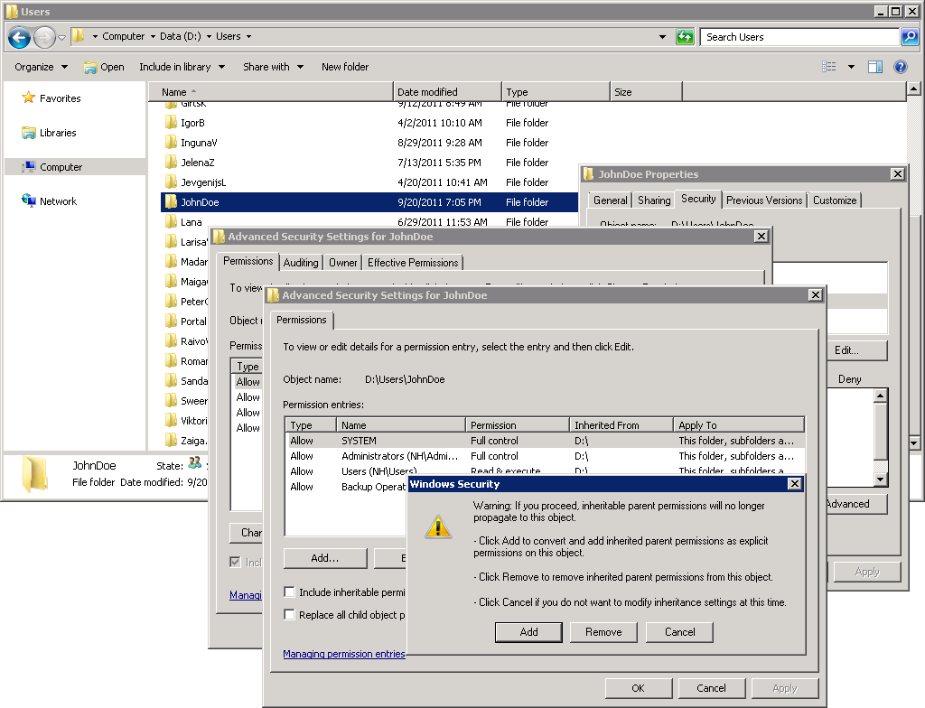Viewport: 925px width, 708px height.
Task: Open the Share with dropdown
Action: (x=273, y=67)
